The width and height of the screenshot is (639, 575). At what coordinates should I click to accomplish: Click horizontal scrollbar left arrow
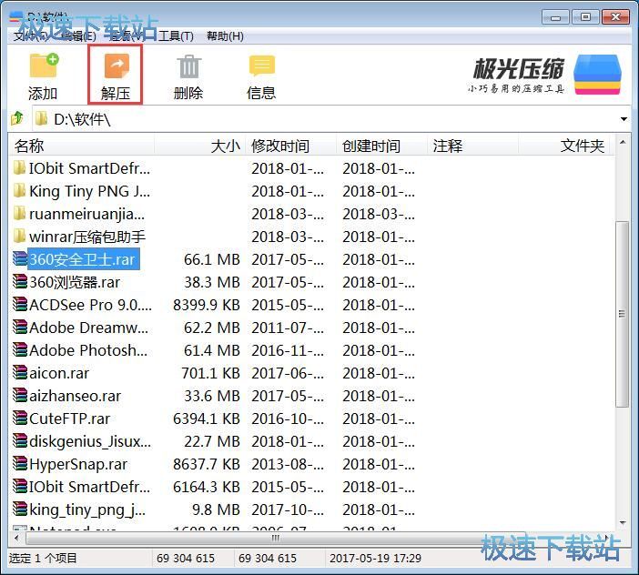click(x=16, y=538)
